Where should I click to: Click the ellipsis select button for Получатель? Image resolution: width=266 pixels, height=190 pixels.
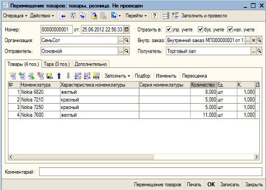tap(253, 51)
